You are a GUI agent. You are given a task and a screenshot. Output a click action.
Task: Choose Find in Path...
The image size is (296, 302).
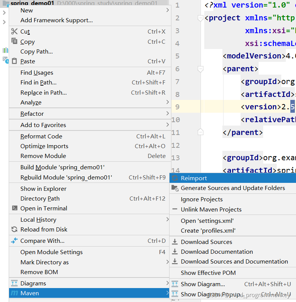click(90, 83)
